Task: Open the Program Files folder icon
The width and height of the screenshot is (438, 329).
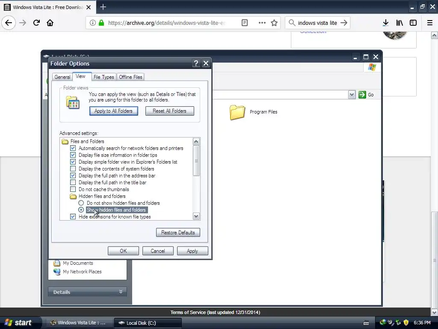Action: (x=237, y=112)
